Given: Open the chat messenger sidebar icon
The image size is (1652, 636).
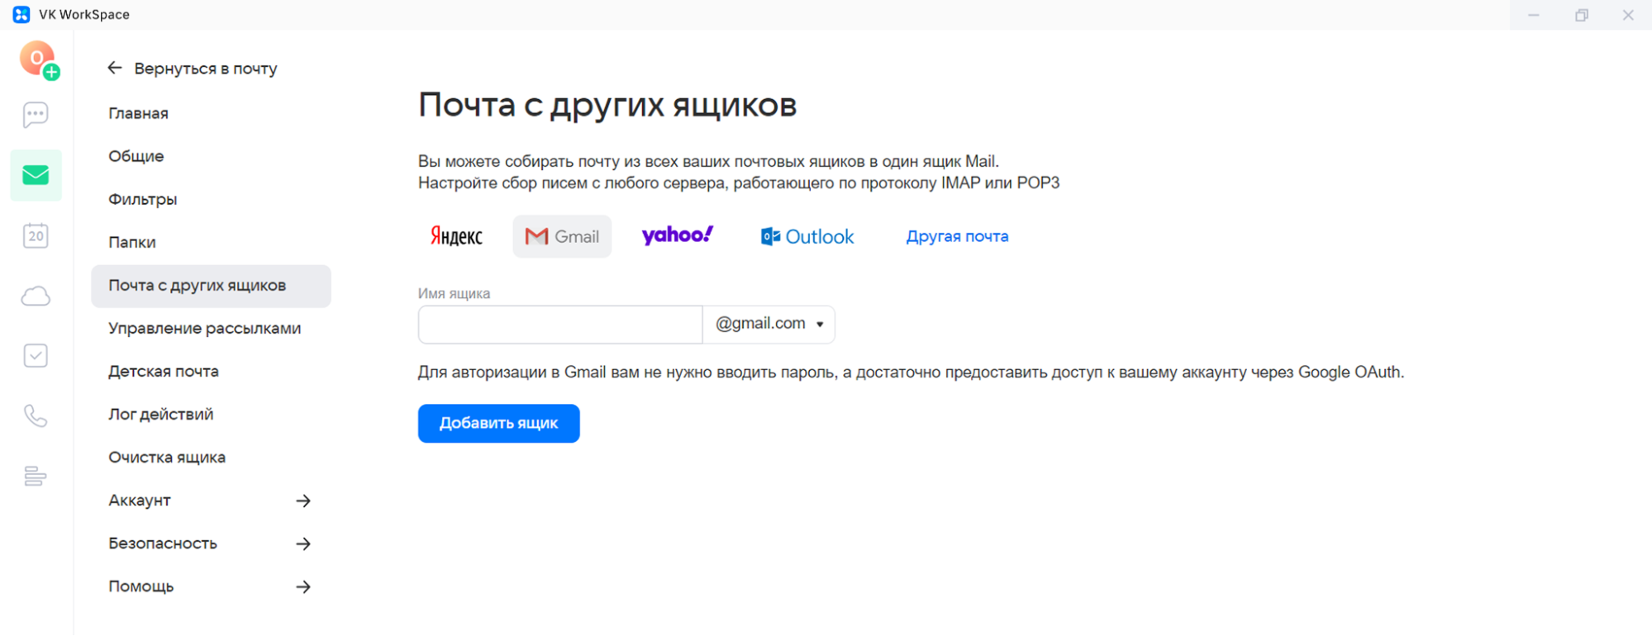Looking at the screenshot, I should click(36, 115).
